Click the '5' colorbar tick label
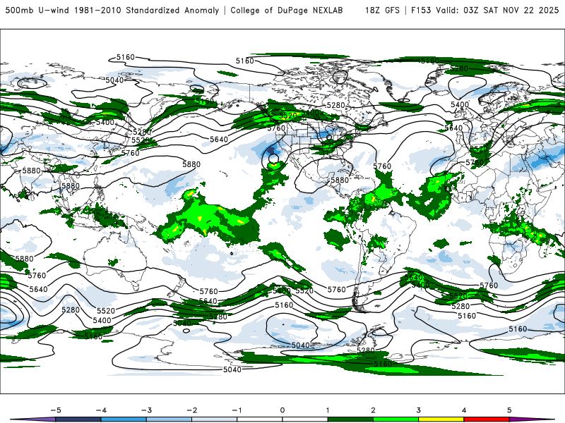Viewport: 565px width, 423px height. pyautogui.click(x=509, y=410)
